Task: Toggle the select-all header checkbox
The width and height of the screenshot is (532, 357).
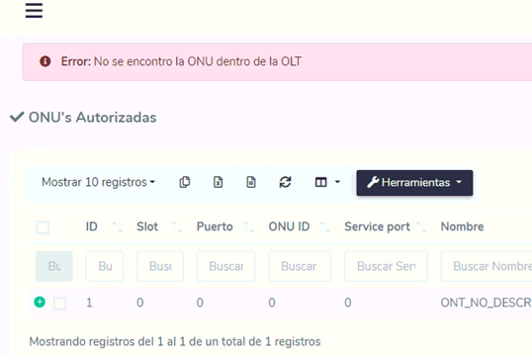Action: coord(43,227)
